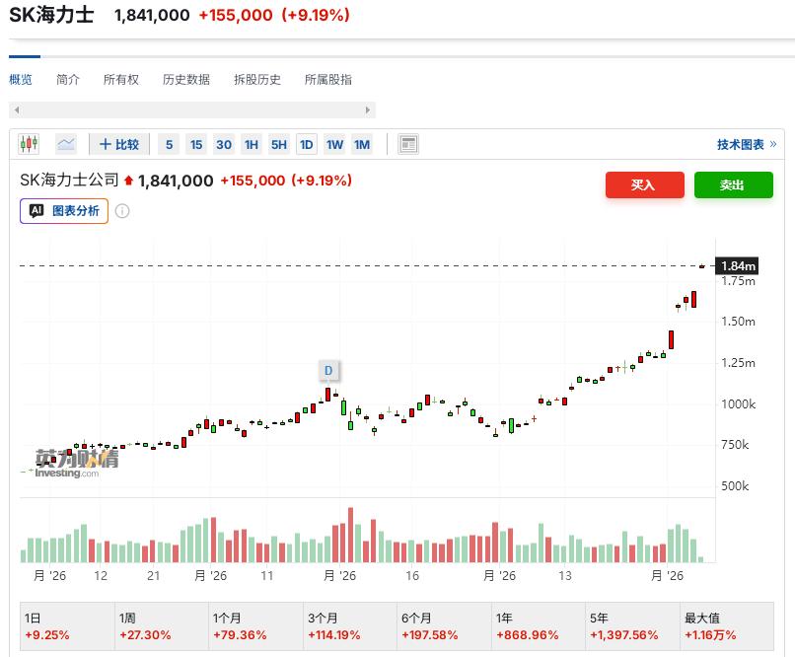Open the 历史数据 historical data tab
The image size is (795, 657).
pos(186,80)
